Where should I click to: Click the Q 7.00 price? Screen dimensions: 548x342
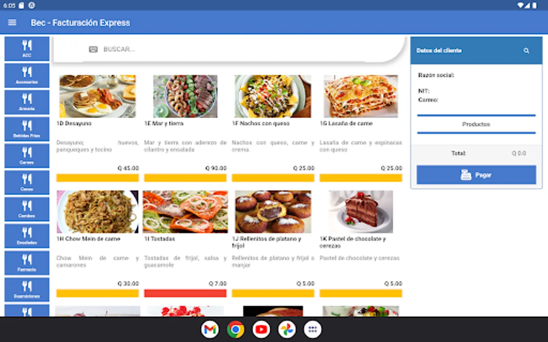(218, 283)
